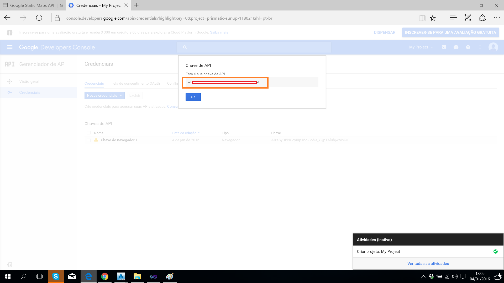Click the console search input field
504x283 pixels.
[254, 47]
